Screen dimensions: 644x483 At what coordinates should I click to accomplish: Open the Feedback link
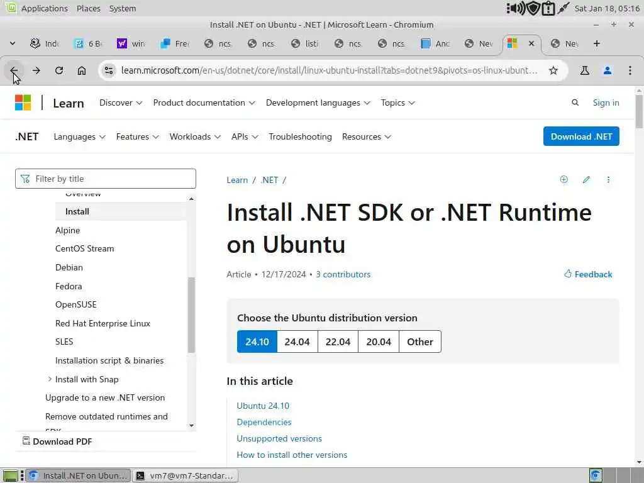click(x=588, y=274)
